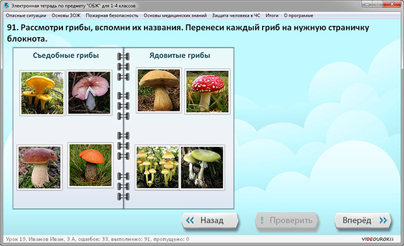Select the pink russula mushroom picture
The image size is (404, 246).
pos(89,93)
